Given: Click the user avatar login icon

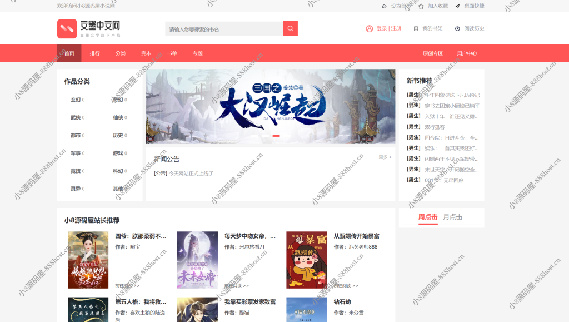Looking at the screenshot, I should point(370,29).
